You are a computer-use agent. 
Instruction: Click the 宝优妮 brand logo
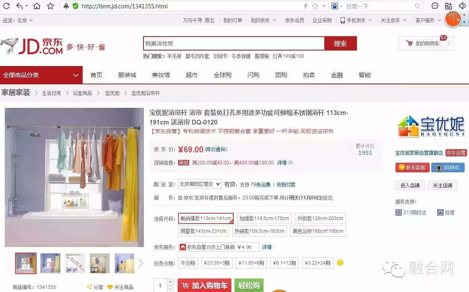(x=431, y=126)
